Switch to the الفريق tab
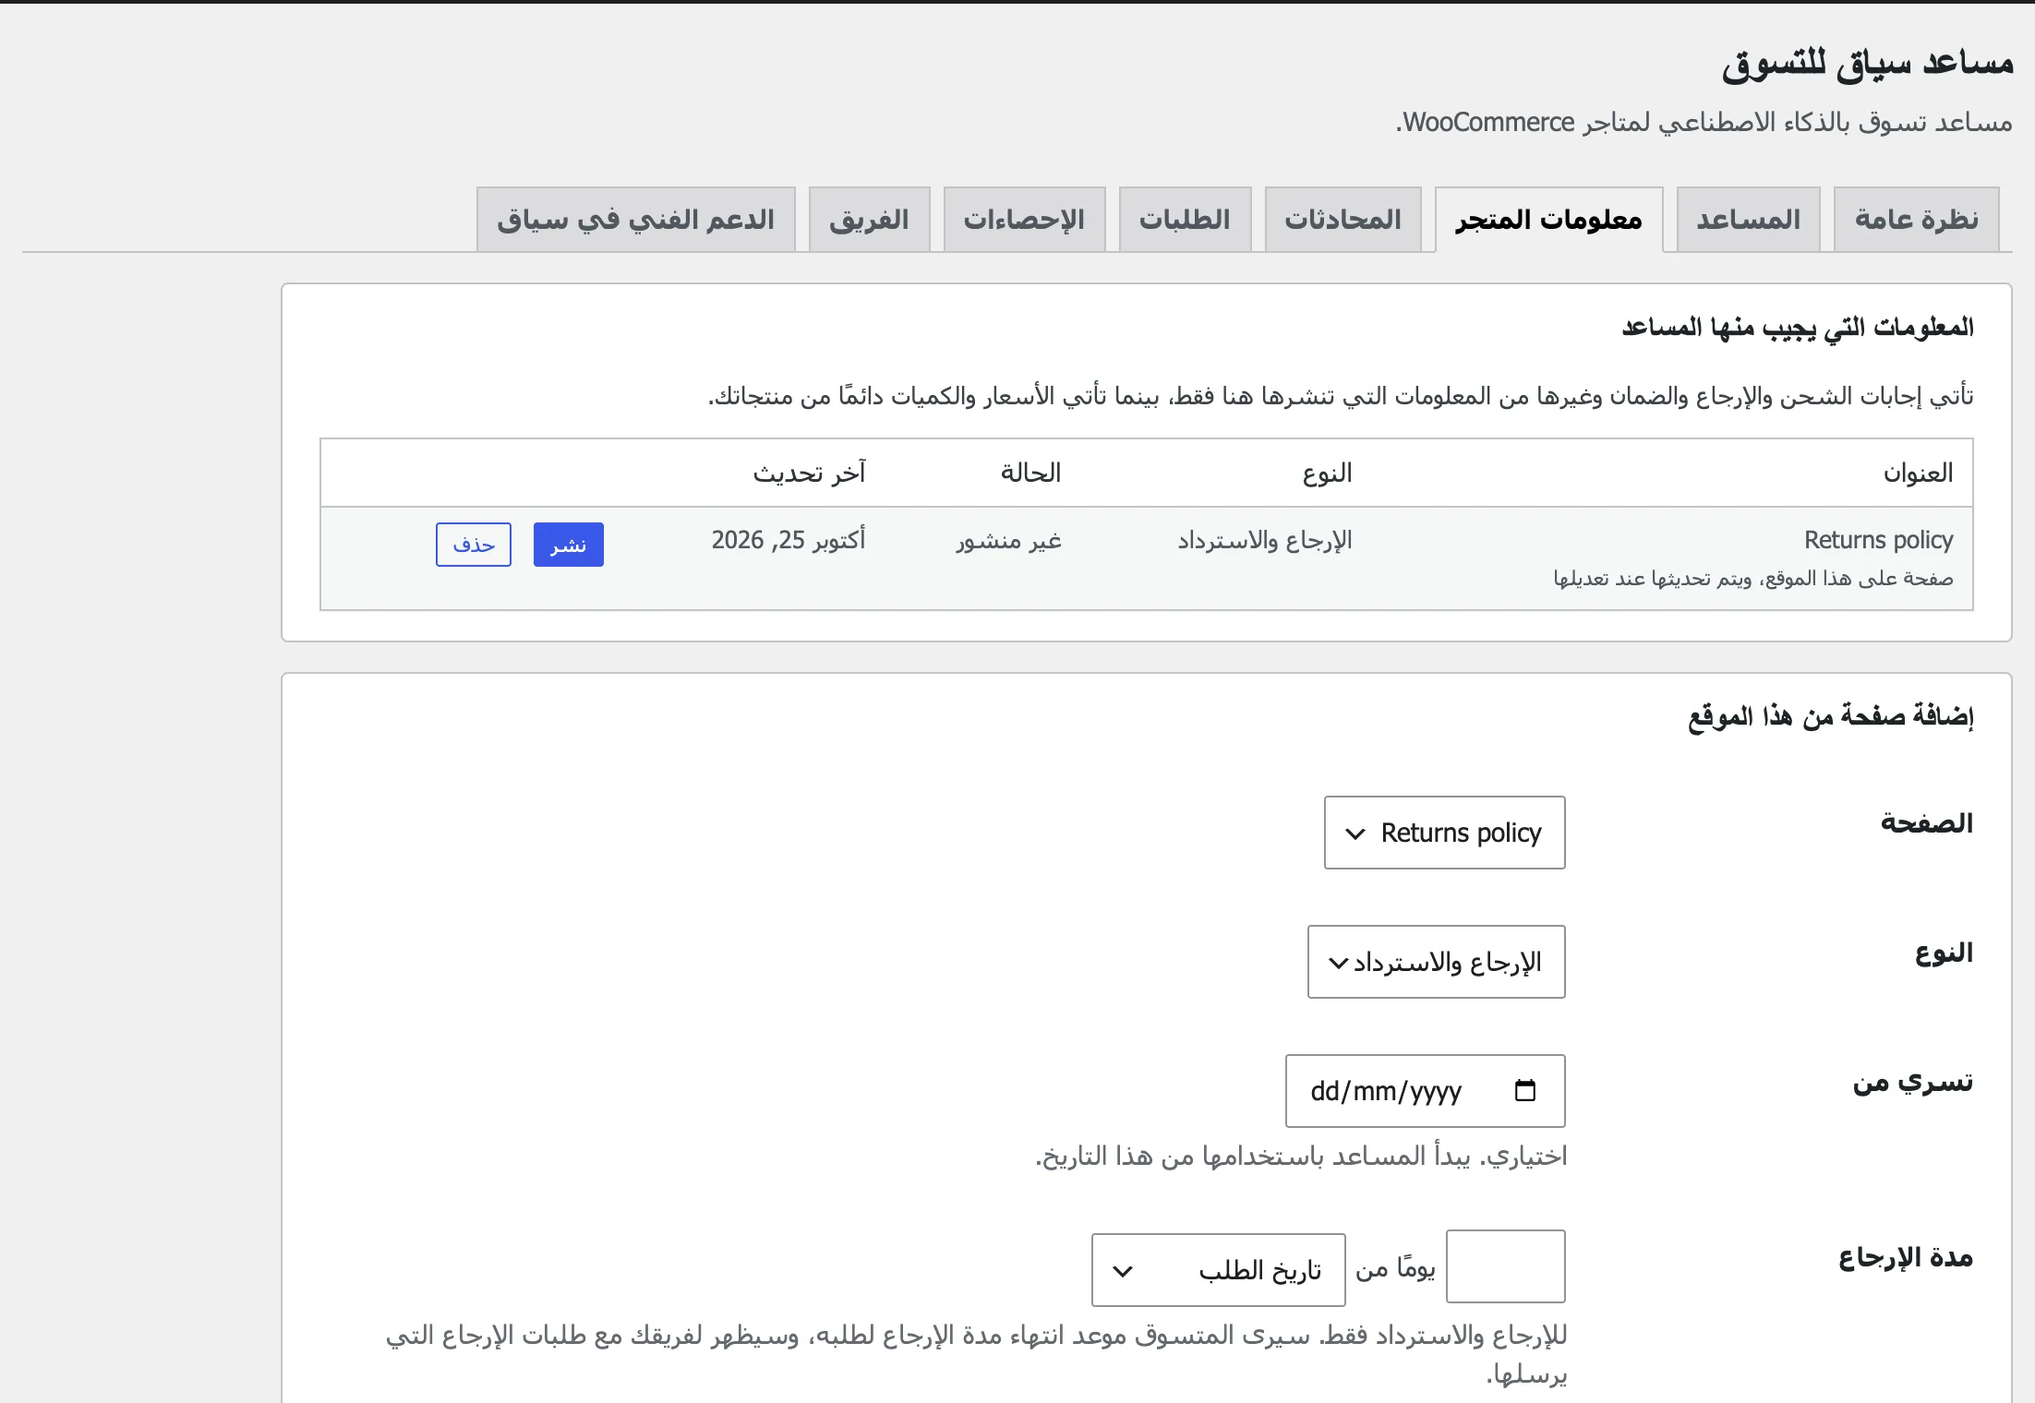 [869, 220]
